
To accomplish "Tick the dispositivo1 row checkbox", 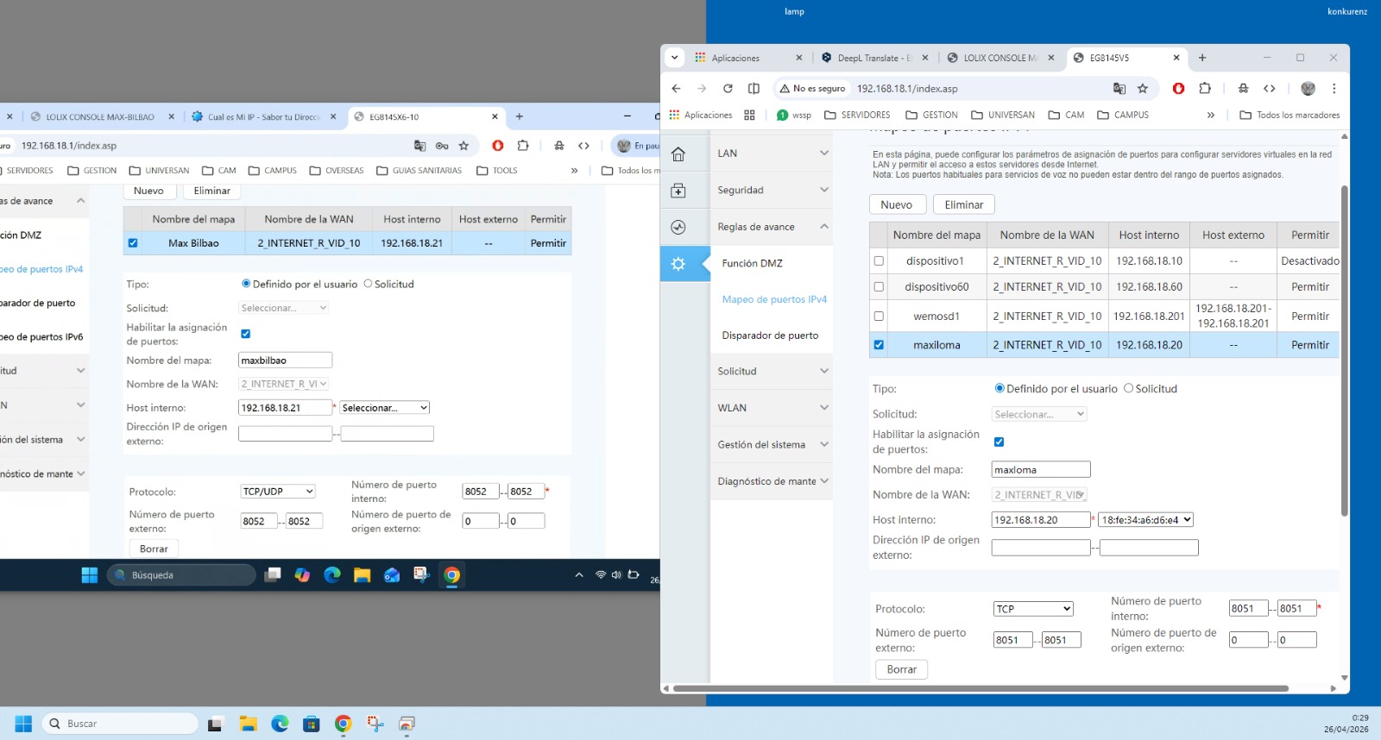I will [x=879, y=260].
